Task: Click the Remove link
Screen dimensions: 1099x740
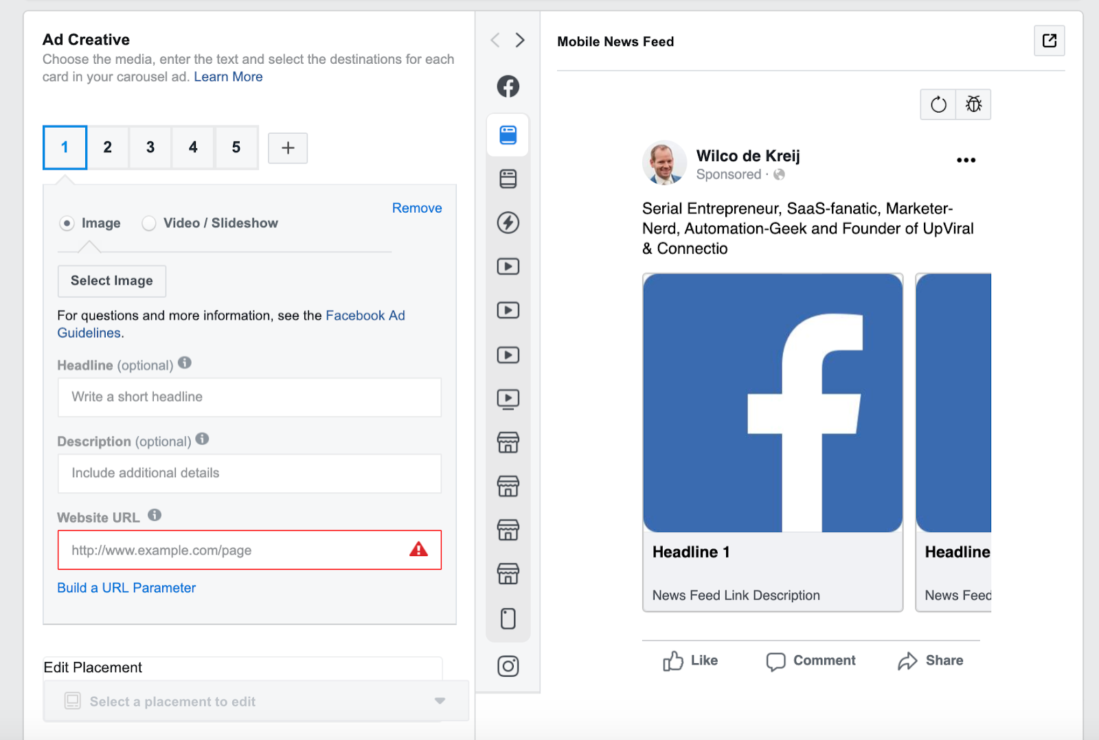Action: point(417,208)
